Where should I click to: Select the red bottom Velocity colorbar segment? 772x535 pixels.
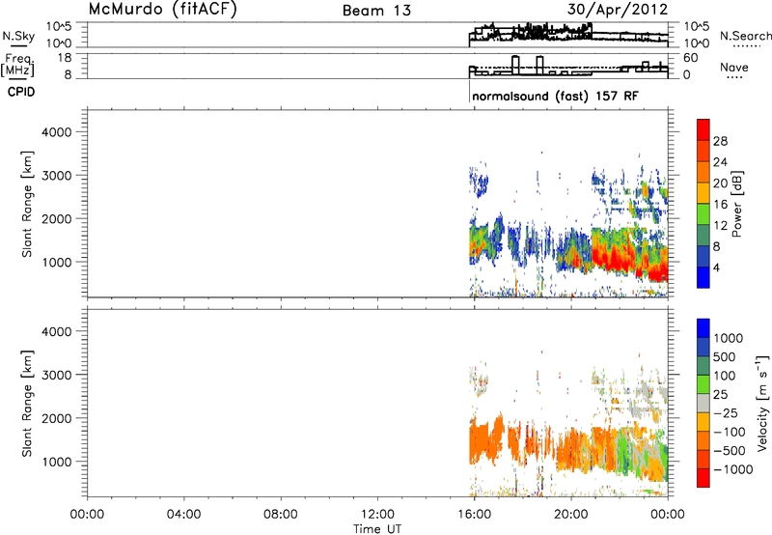tap(703, 478)
